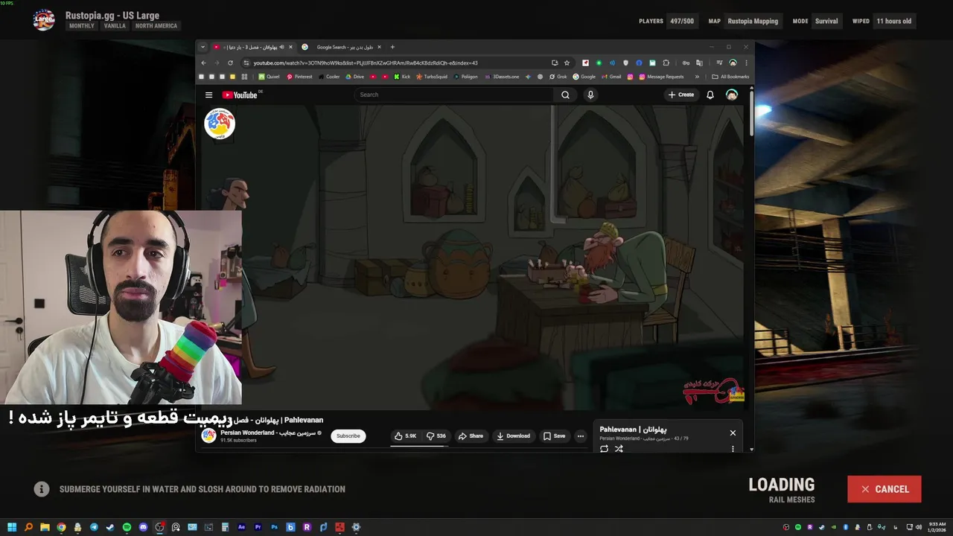The image size is (953, 536).
Task: Open the Kick bookmark
Action: (402, 77)
